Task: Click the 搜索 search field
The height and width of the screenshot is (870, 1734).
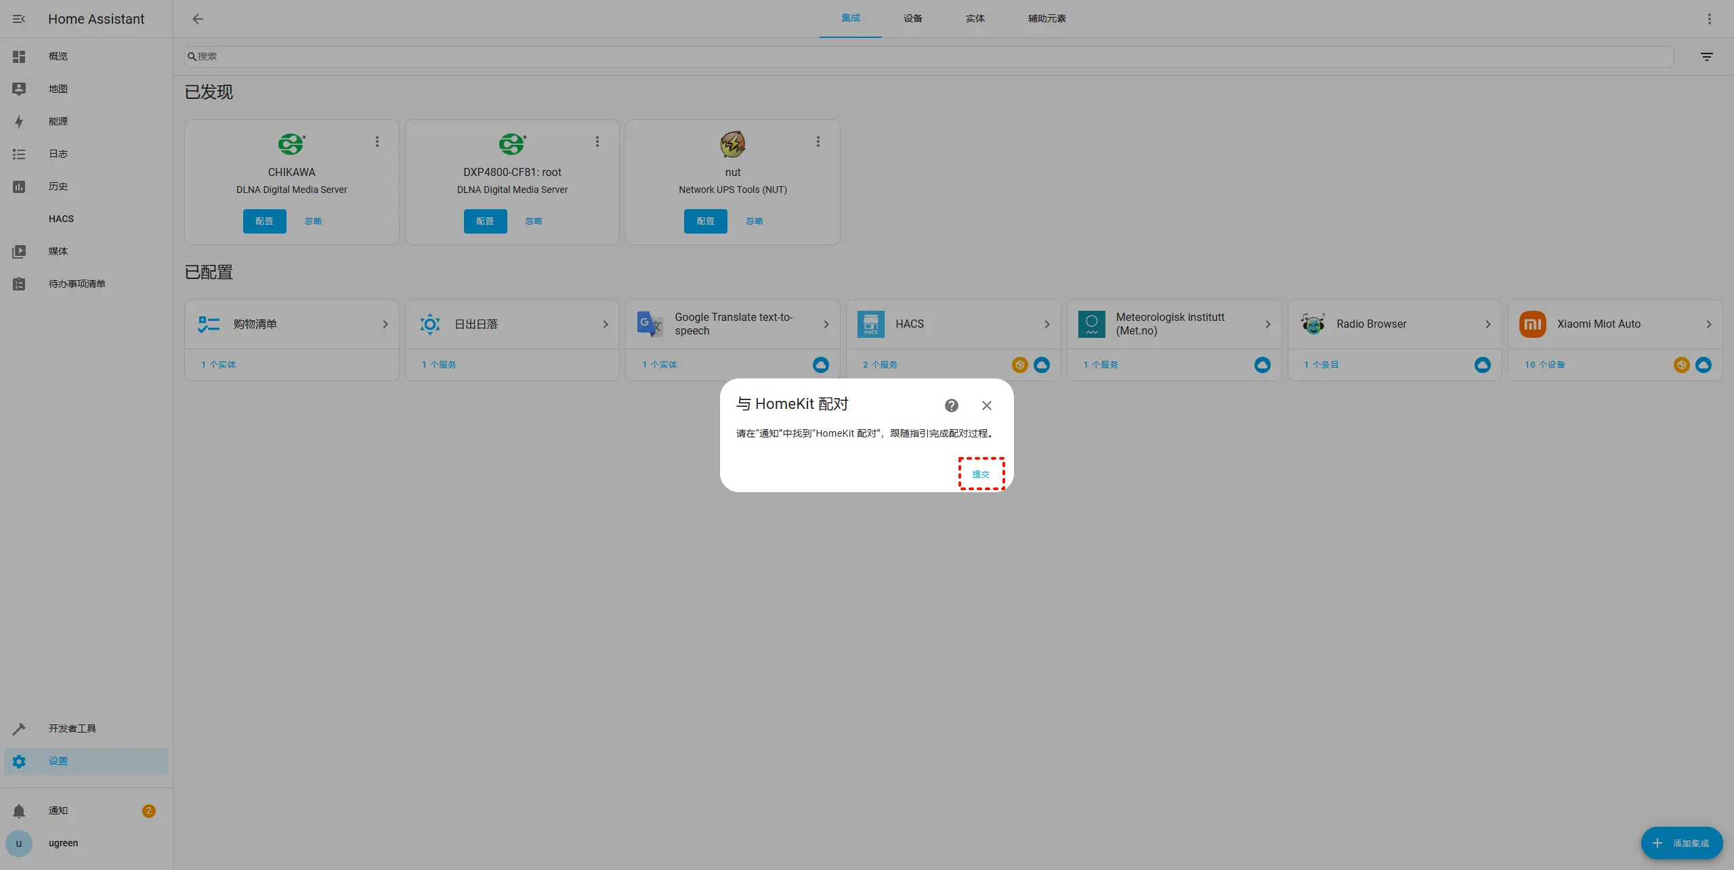Action: [928, 57]
